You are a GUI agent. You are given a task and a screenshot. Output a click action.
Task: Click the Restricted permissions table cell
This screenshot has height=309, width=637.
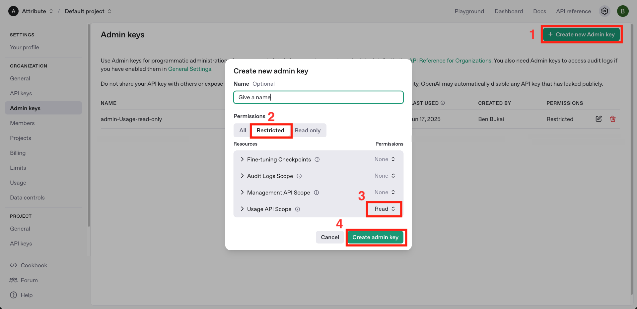560,119
